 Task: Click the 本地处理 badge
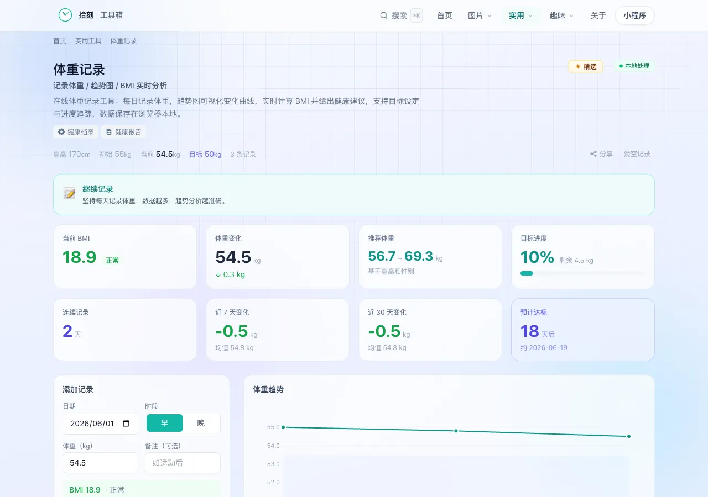click(634, 66)
